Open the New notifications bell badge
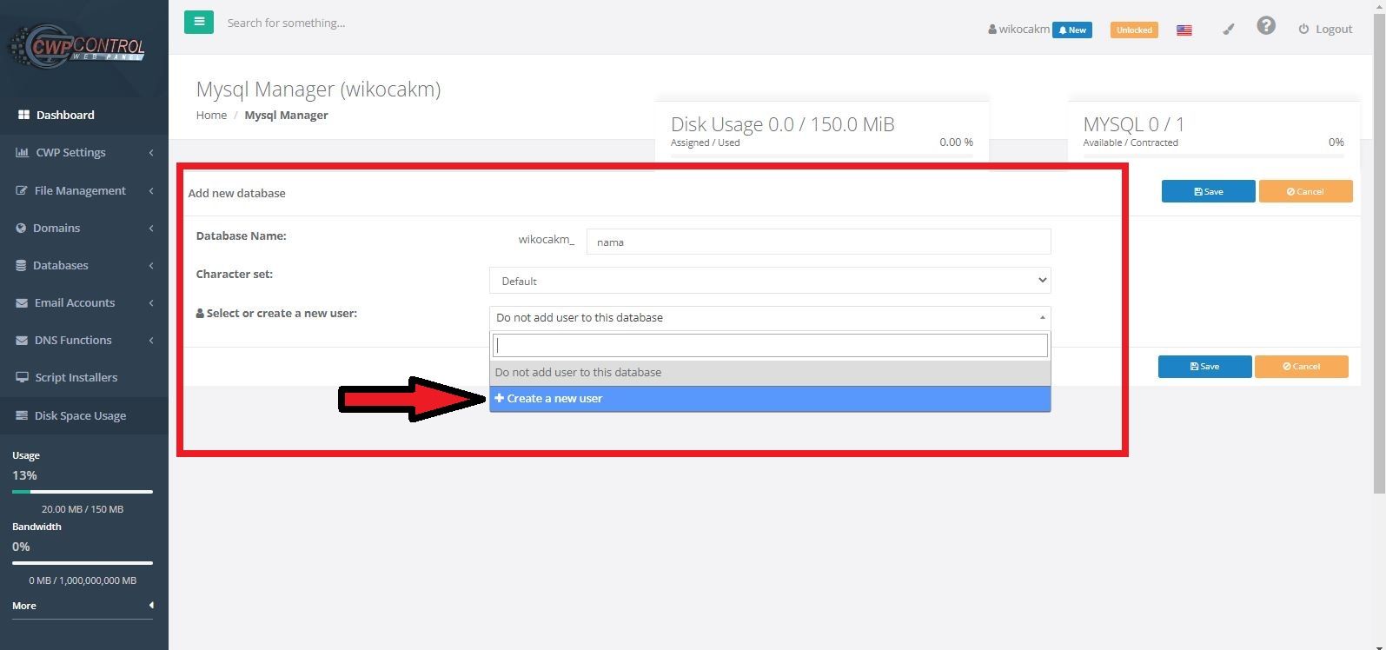Screen dimensions: 1386x650 pos(1071,30)
